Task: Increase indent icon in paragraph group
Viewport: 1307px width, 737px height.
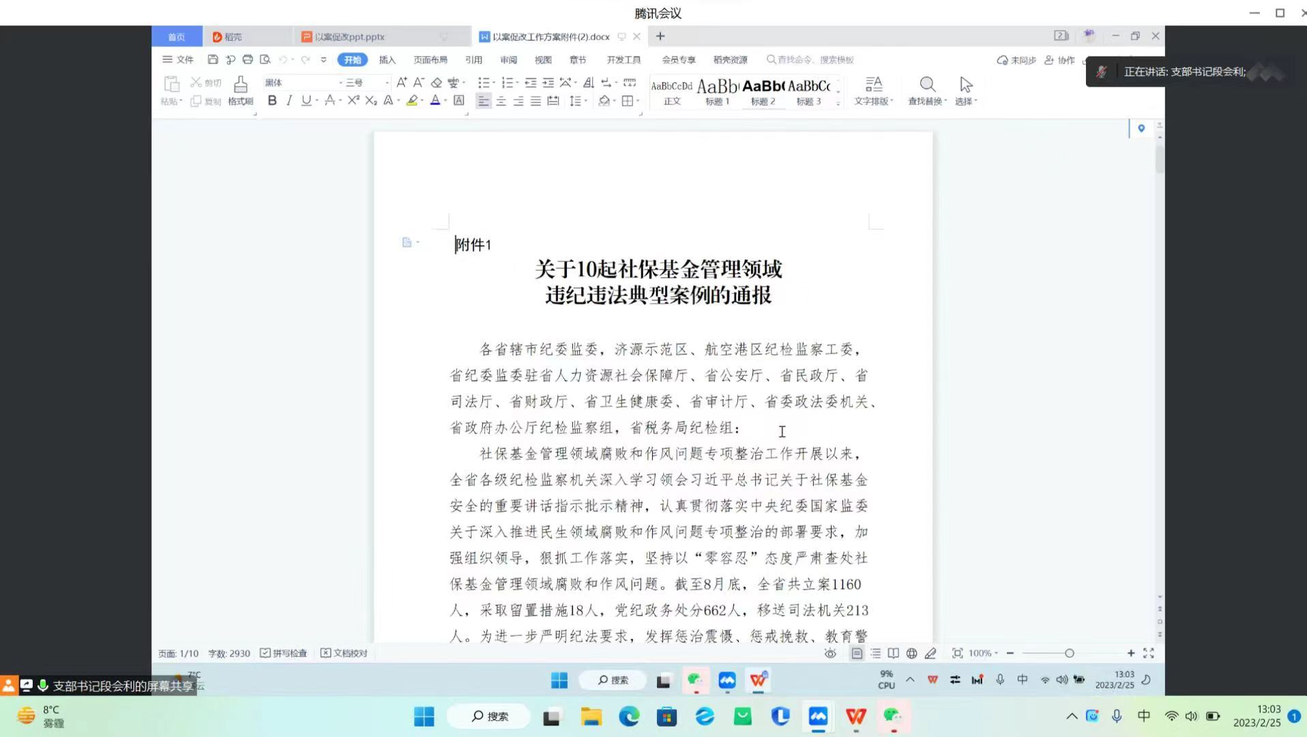Action: pyautogui.click(x=548, y=83)
